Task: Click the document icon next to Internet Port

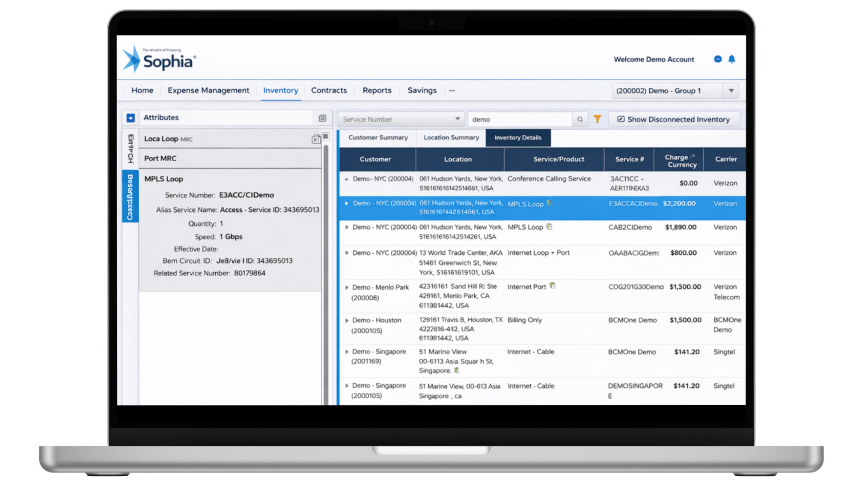Action: [553, 285]
